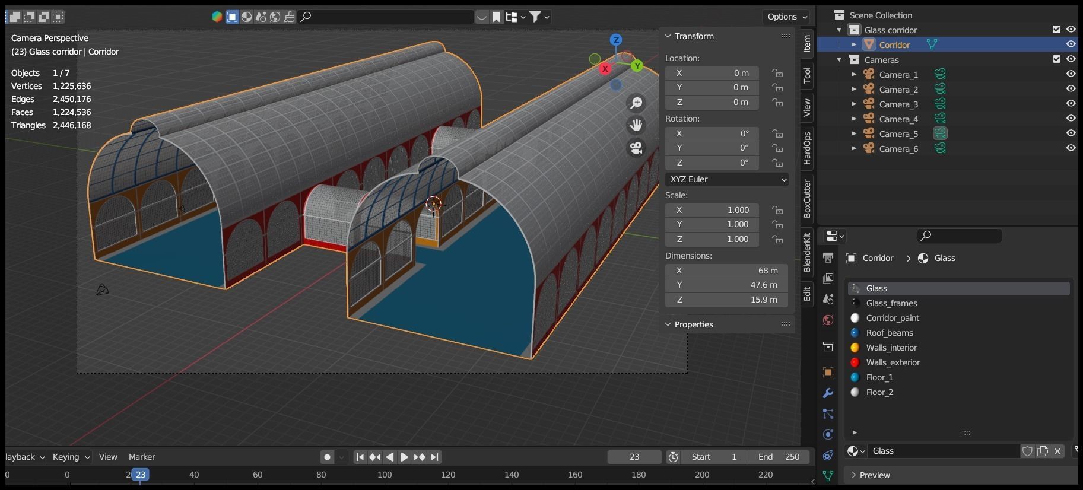The width and height of the screenshot is (1083, 490).
Task: Toggle the Location X lock icon
Action: point(777,73)
